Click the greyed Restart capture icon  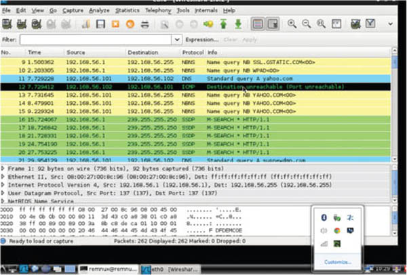point(66,24)
